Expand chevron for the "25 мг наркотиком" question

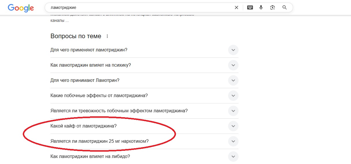[x=233, y=141]
